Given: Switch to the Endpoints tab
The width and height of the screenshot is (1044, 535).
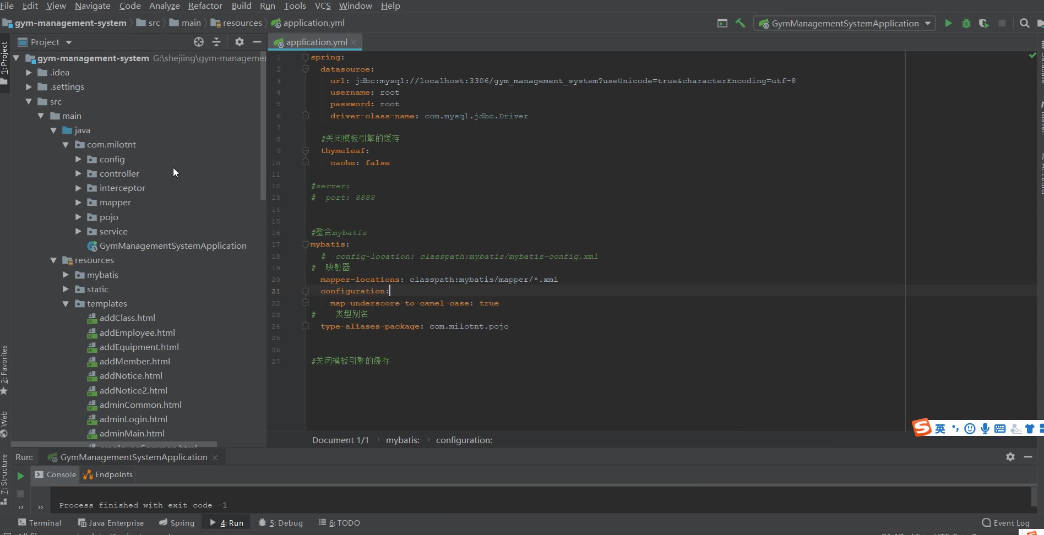Looking at the screenshot, I should point(108,474).
